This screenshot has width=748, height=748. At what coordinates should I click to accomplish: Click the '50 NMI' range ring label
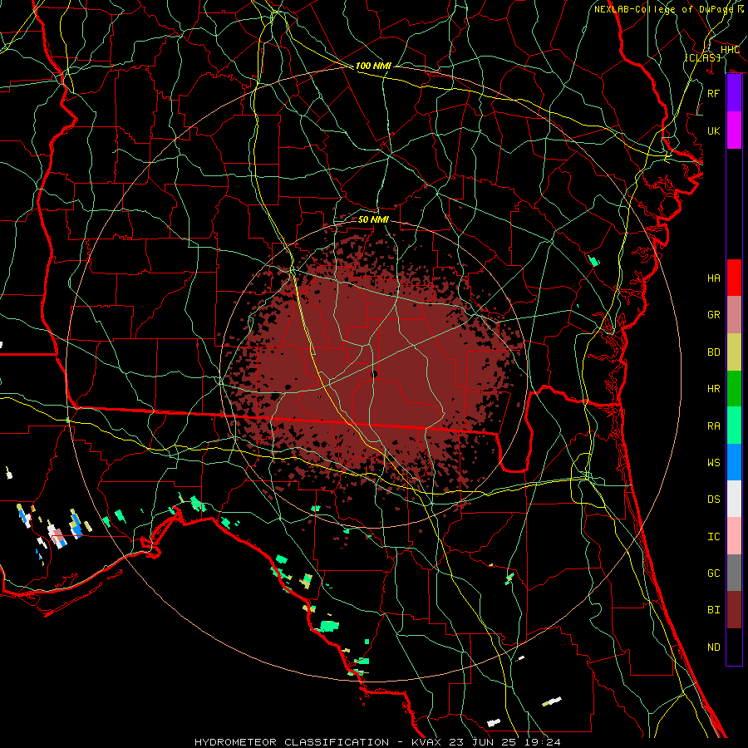pos(373,219)
